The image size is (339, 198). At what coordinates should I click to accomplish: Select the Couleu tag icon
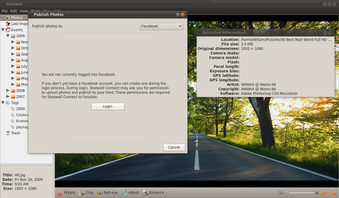pos(13,115)
